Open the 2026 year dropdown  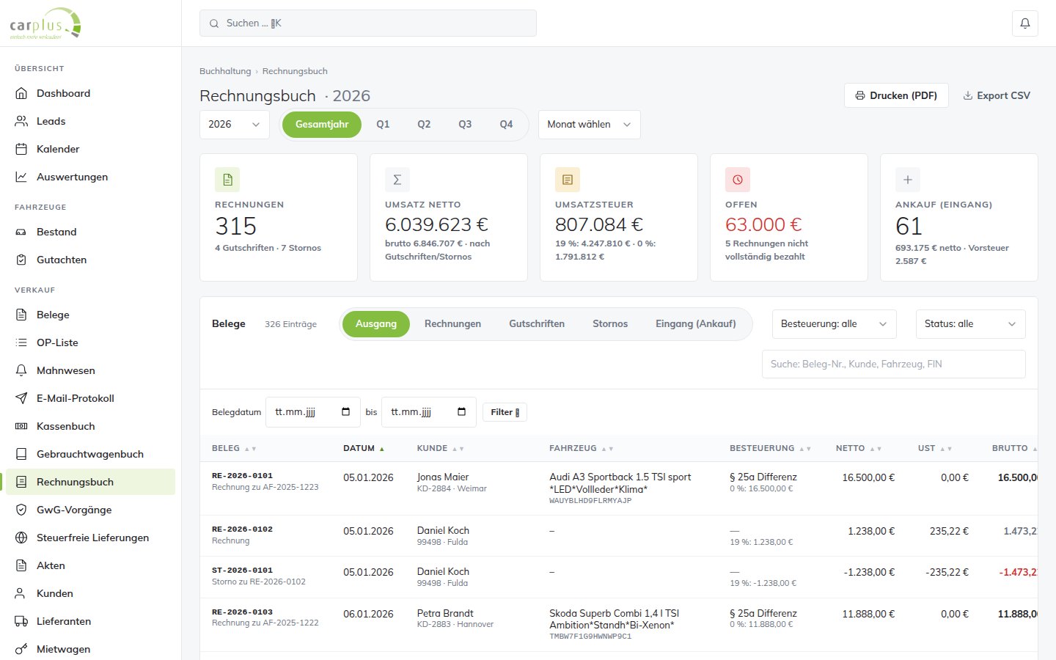(234, 125)
